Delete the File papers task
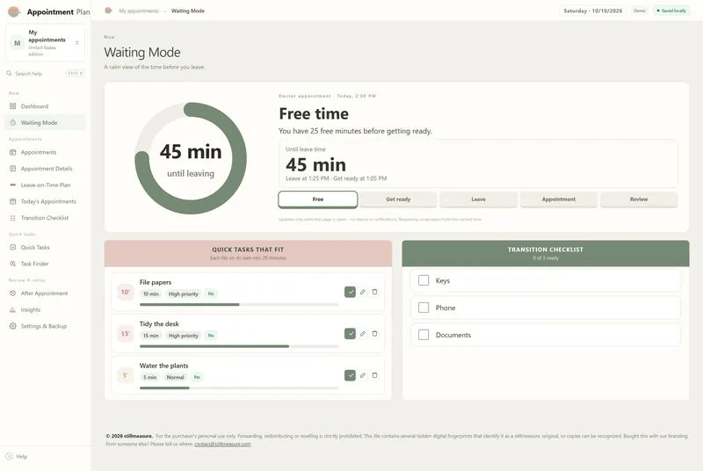Viewport: 703px width, 471px height. coord(375,292)
